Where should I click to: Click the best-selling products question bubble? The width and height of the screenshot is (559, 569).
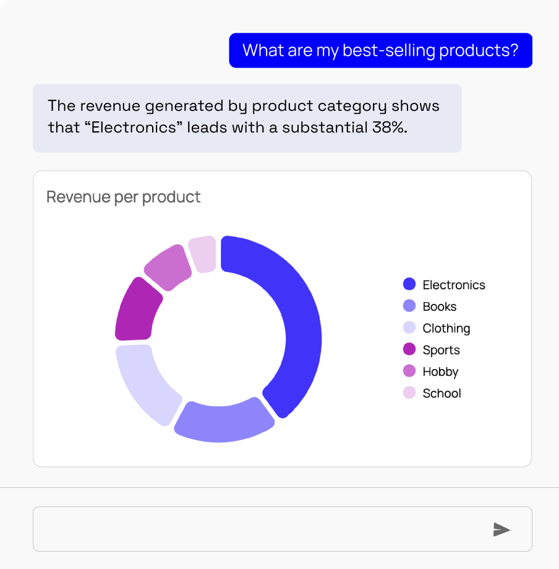point(381,50)
